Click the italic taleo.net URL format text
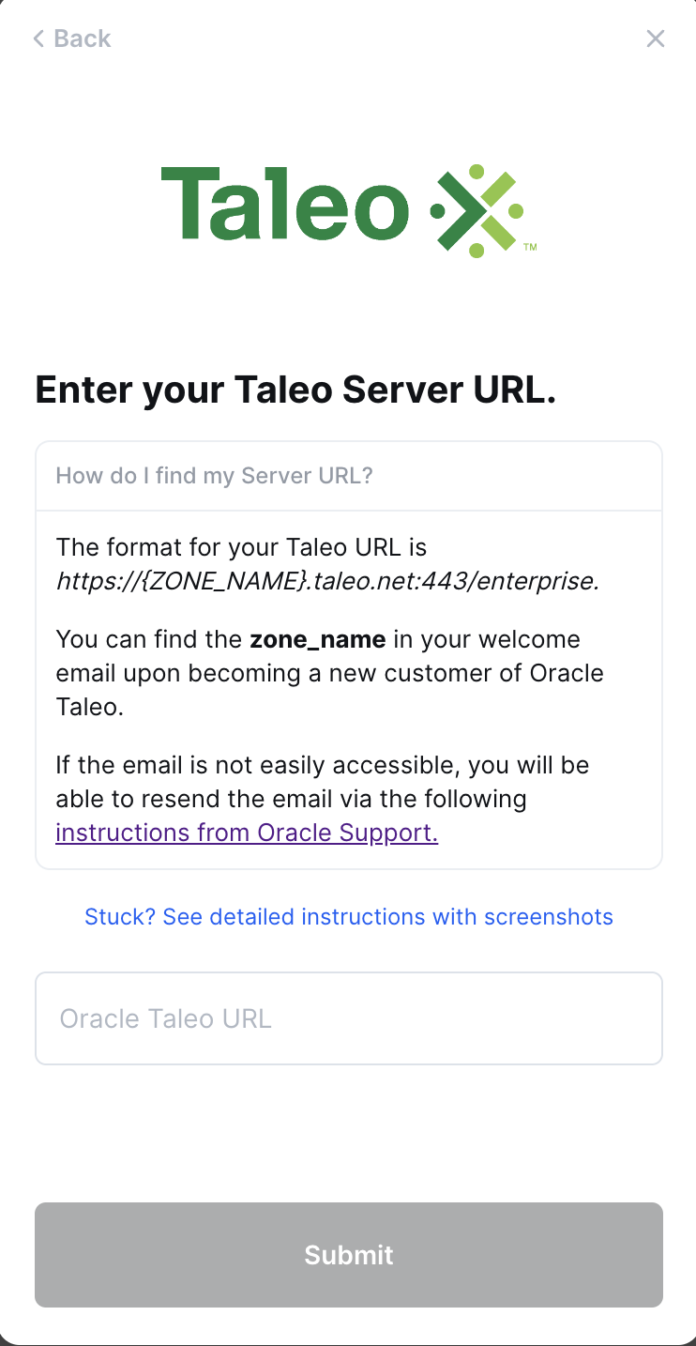 [x=326, y=581]
